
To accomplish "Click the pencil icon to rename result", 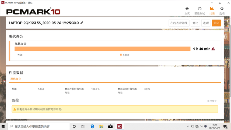I will (82, 23).
